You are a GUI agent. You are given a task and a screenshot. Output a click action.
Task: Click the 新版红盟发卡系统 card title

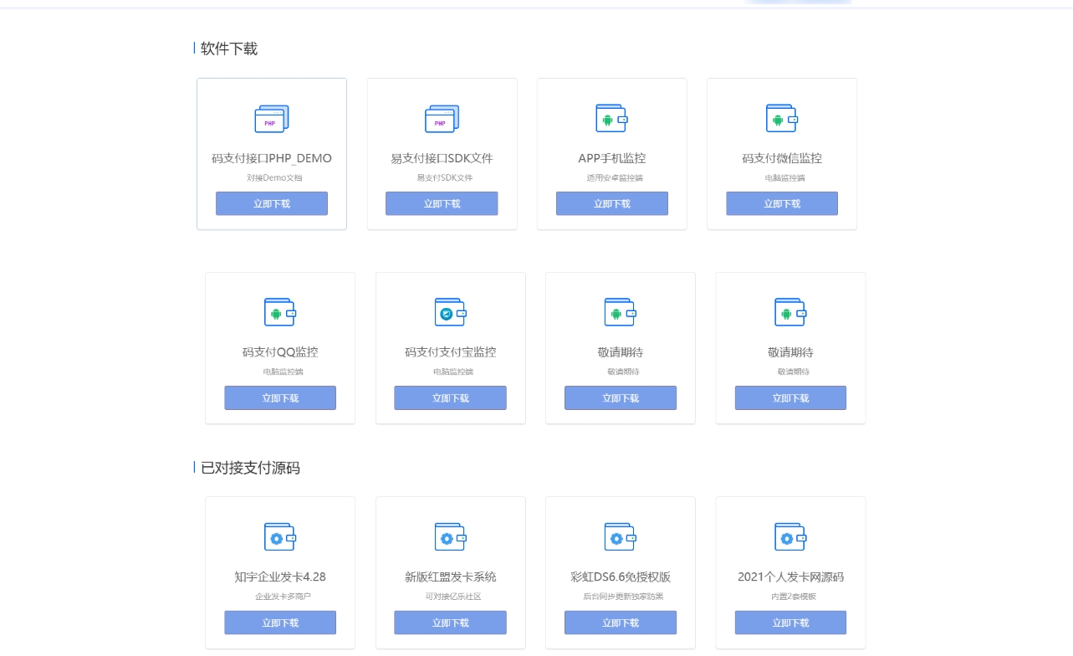pos(450,577)
